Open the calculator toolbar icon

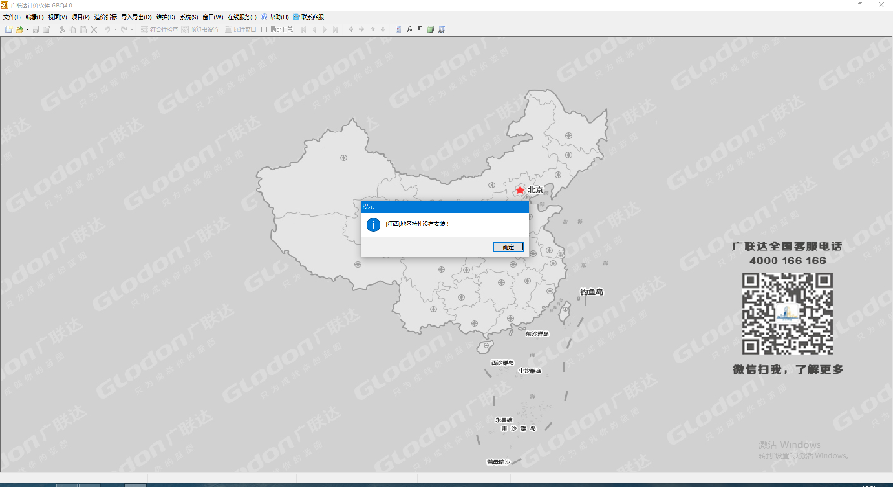click(x=399, y=29)
